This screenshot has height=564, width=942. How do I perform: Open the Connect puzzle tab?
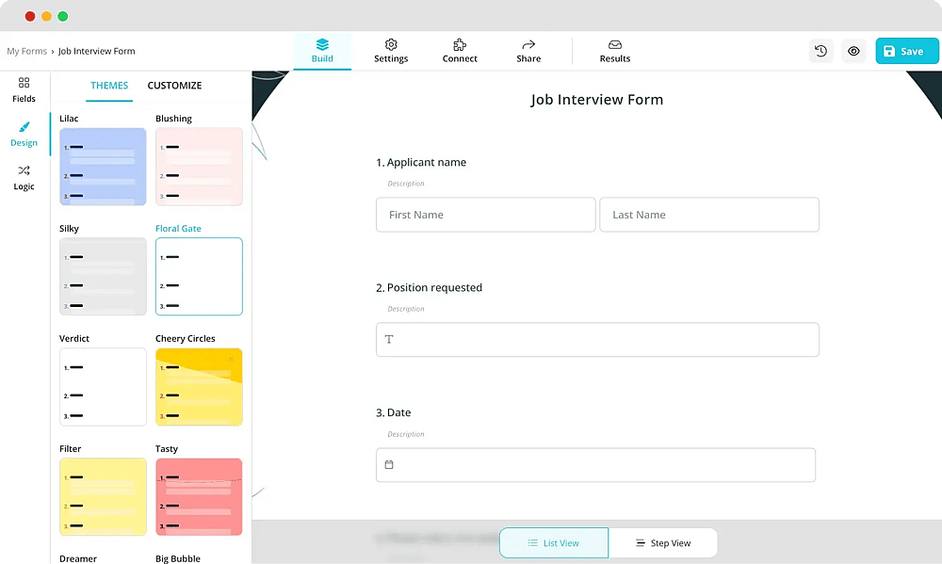460,51
